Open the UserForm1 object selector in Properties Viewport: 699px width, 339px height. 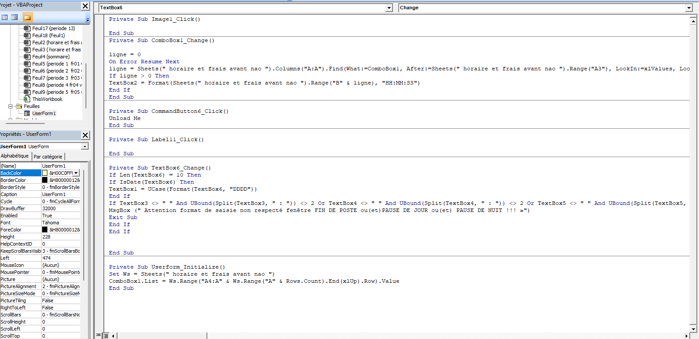(85, 146)
